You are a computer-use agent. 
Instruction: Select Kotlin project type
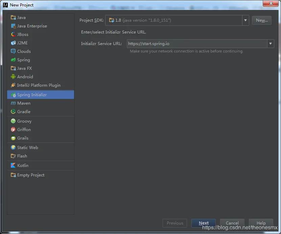[x=41, y=166]
